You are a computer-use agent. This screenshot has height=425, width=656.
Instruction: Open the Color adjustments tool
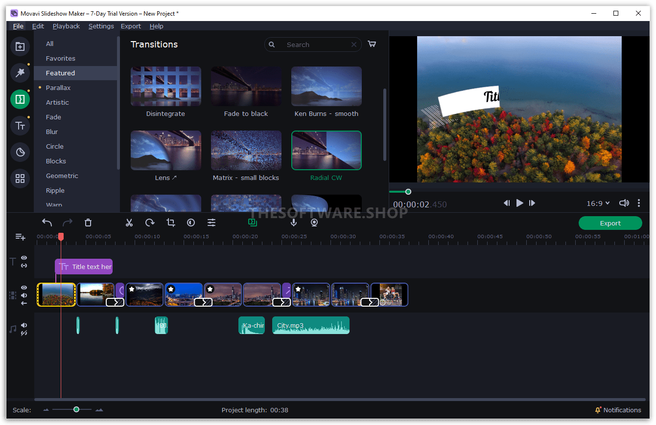point(191,223)
